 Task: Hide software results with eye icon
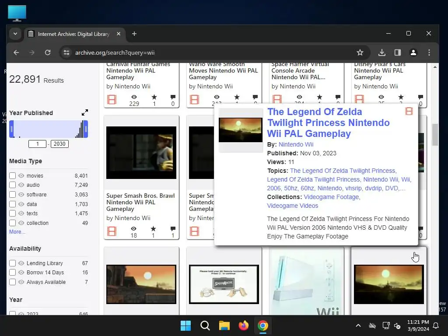[21, 195]
